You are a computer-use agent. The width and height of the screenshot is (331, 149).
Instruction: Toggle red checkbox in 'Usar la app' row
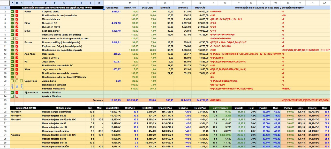(x=17, y=54)
